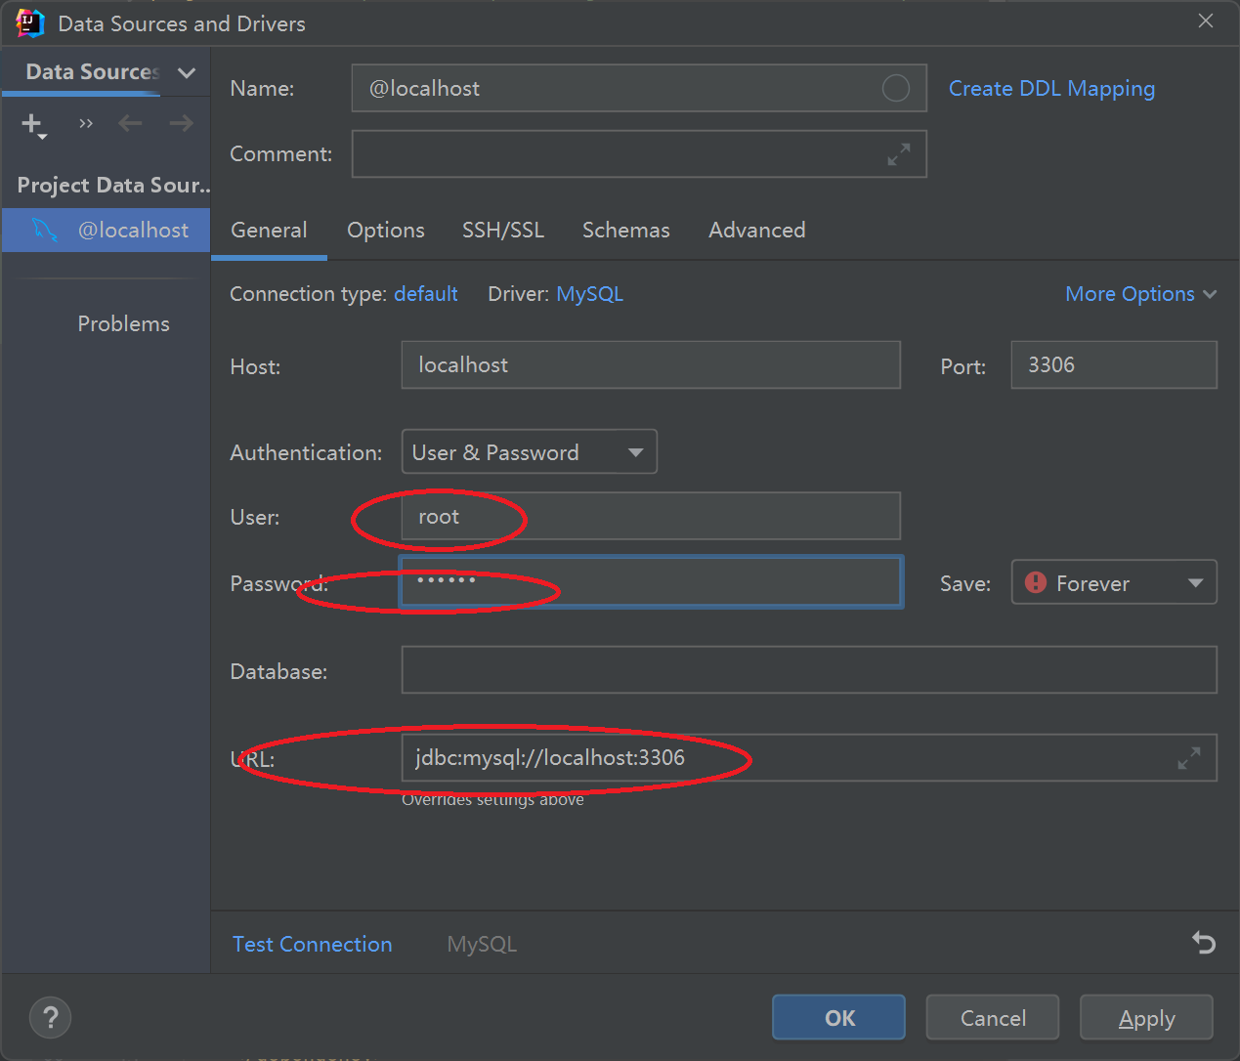Open help via the question mark button

[51, 1017]
